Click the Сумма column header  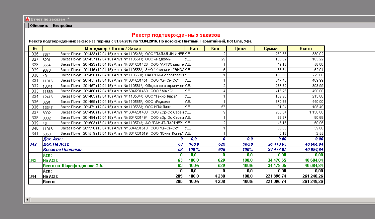[270, 48]
